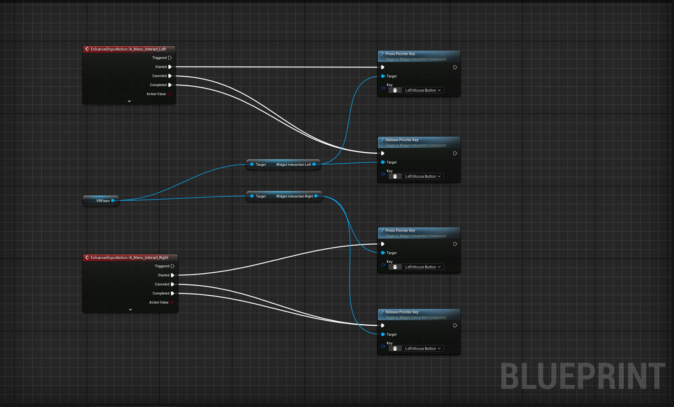
Task: Click the mouse key-selector button on lower Press Pointer Key
Action: click(x=395, y=267)
